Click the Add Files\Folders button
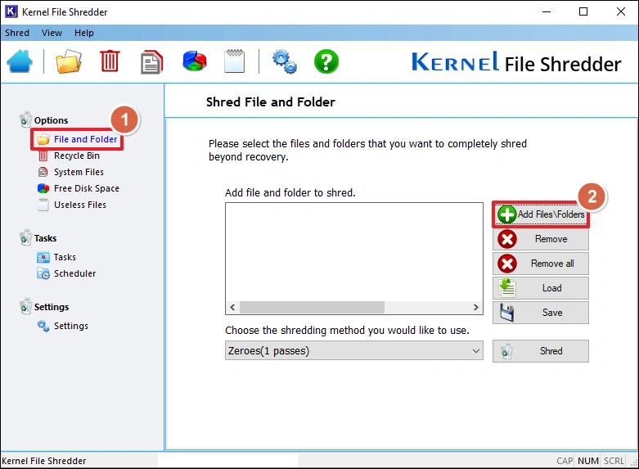Screen dimensions: 639x469 click(541, 214)
